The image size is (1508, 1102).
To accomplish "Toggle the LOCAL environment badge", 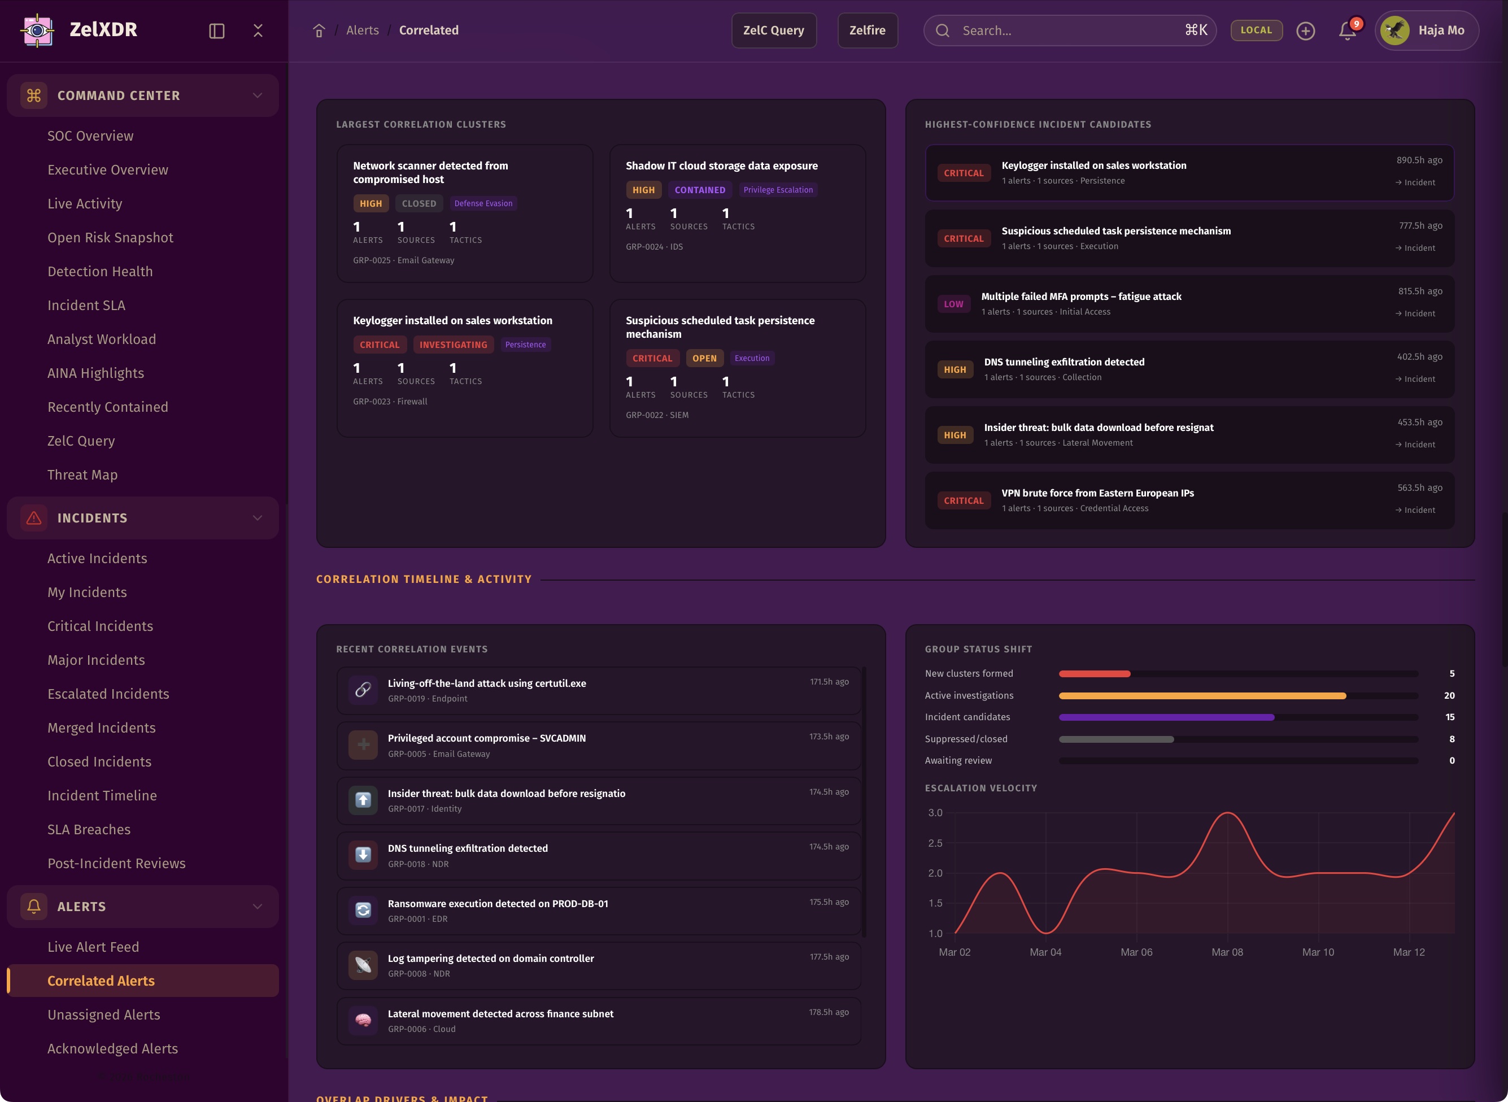I will tap(1256, 30).
